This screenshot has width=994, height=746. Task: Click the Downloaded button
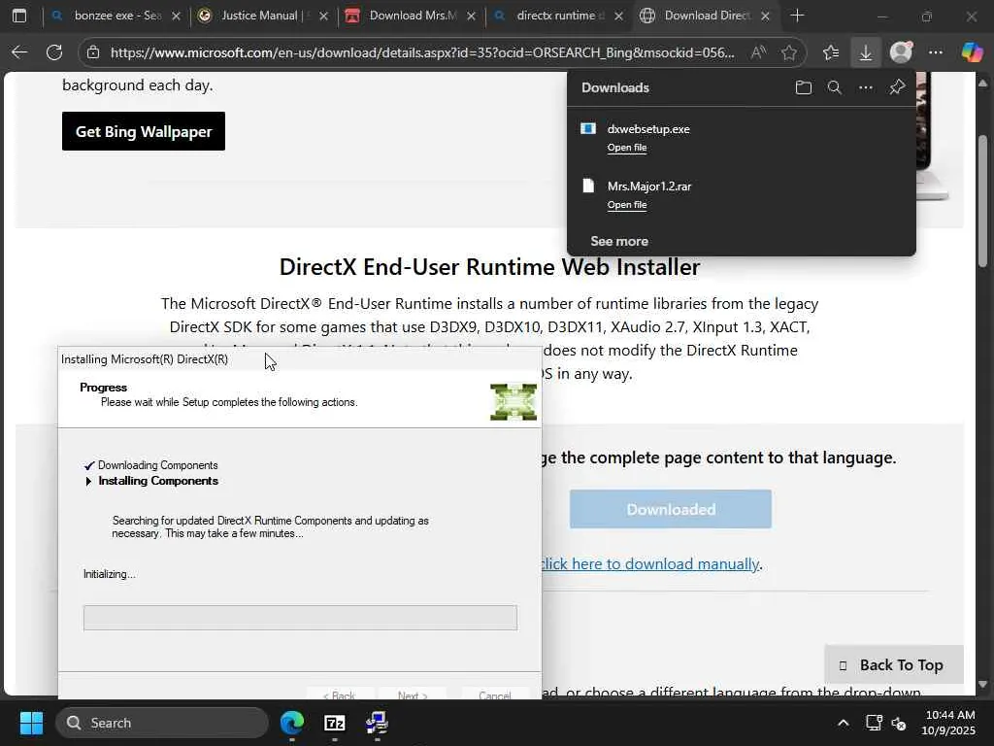click(671, 509)
